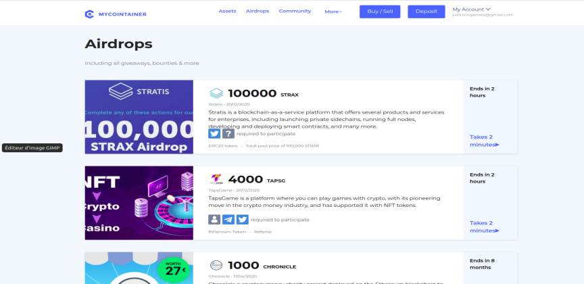Click the TapsGame coin logo beside 4000
Viewport: 584px width, 284px height.
216,180
